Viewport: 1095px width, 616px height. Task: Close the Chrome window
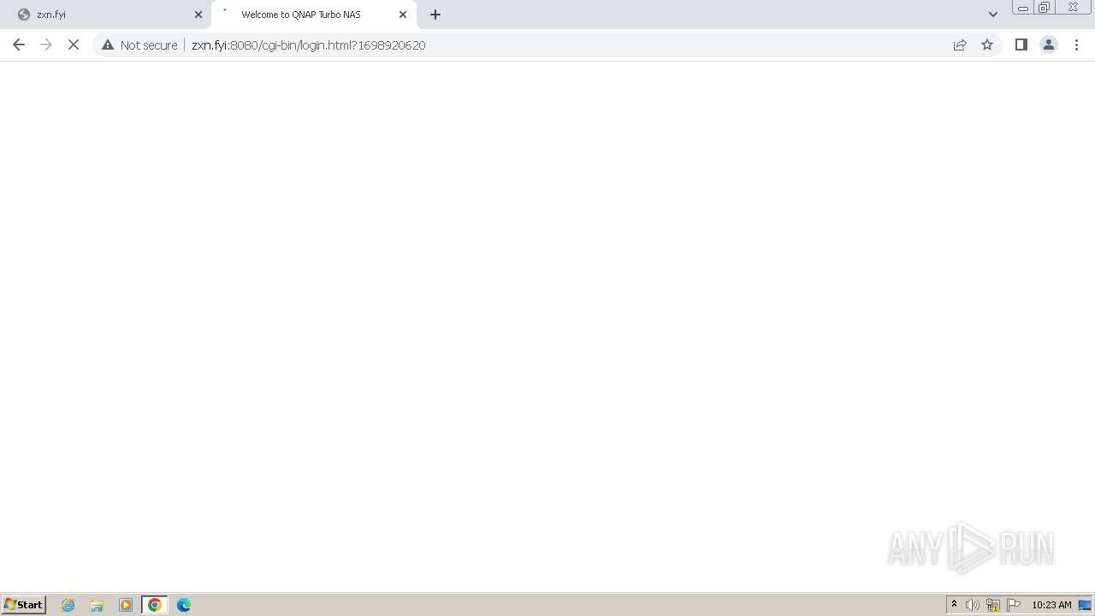tap(1073, 8)
